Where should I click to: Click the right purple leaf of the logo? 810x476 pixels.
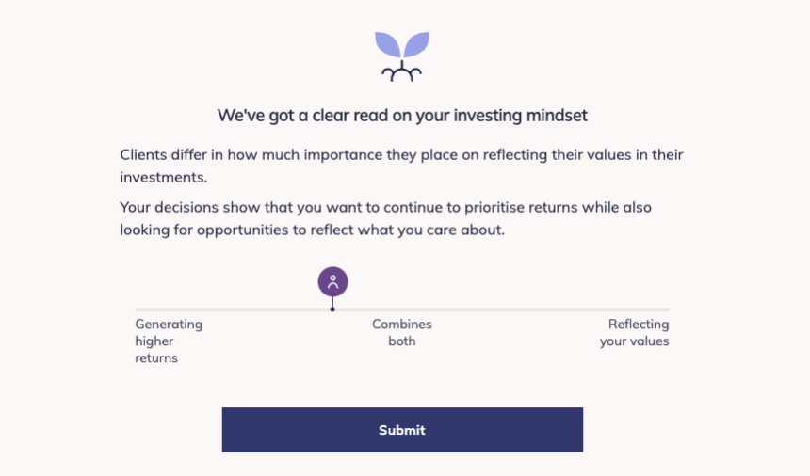(x=416, y=44)
